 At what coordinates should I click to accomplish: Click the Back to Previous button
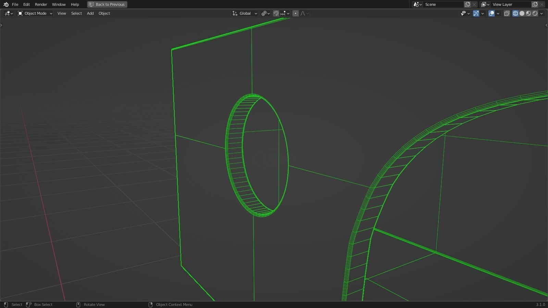tap(107, 4)
